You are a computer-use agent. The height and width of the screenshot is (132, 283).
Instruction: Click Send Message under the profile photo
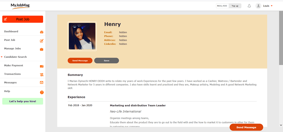point(80,61)
